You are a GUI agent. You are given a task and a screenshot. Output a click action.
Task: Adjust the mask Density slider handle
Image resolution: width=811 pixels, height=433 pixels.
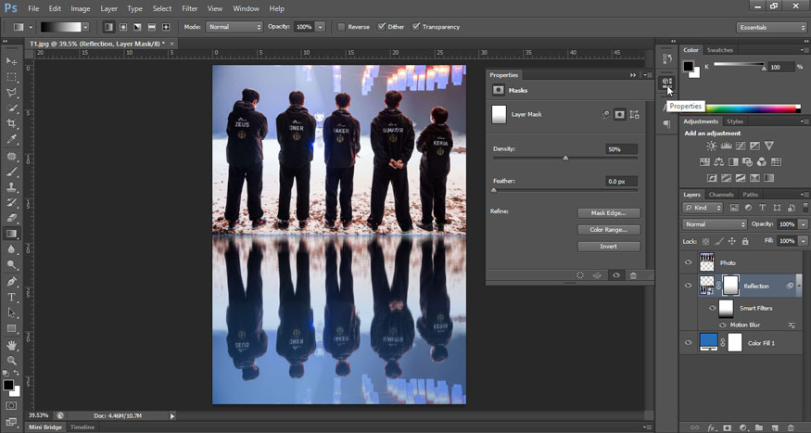tap(565, 158)
